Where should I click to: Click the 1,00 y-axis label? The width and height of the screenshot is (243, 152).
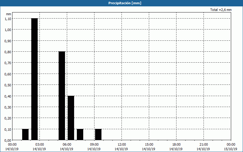click(x=8, y=29)
